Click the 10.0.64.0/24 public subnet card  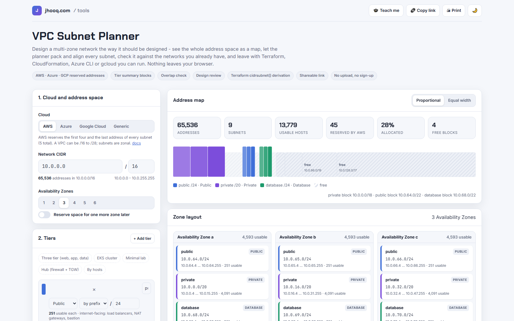coord(222,258)
